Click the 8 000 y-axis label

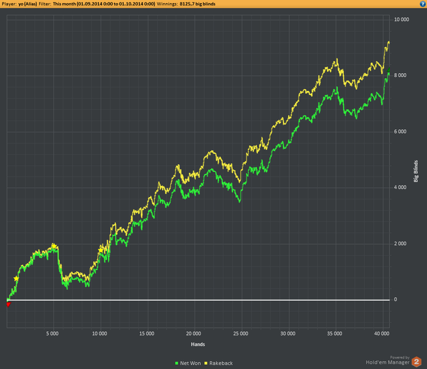(400, 76)
